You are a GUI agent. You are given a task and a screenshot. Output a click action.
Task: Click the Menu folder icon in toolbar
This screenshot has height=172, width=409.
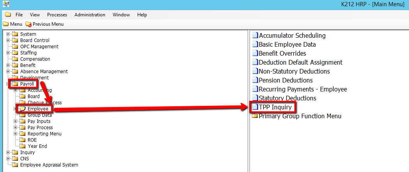(x=5, y=24)
